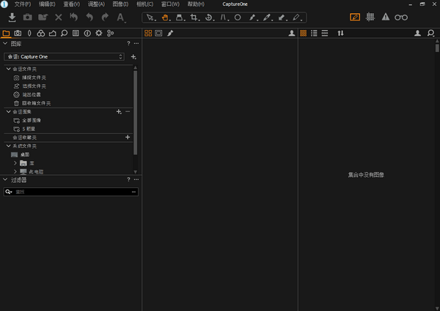Expand the 此电脑 tree node
440x311 pixels.
15,171
